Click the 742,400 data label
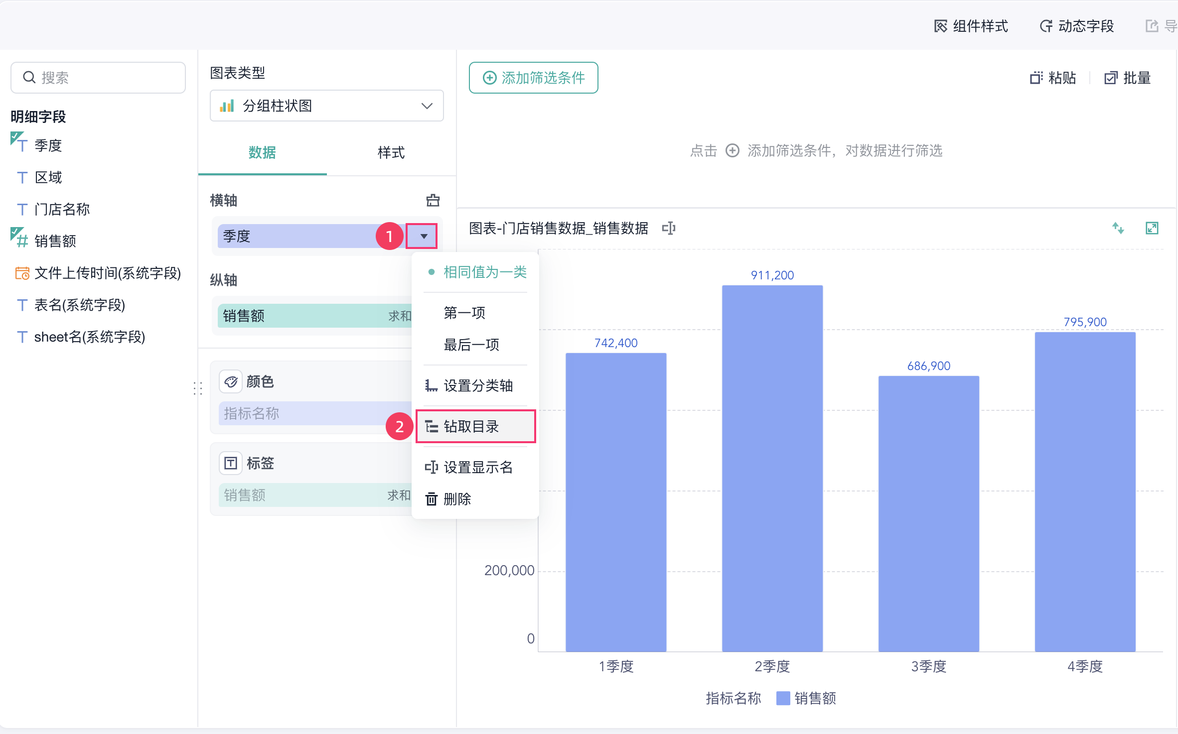This screenshot has height=734, width=1178. tap(616, 343)
